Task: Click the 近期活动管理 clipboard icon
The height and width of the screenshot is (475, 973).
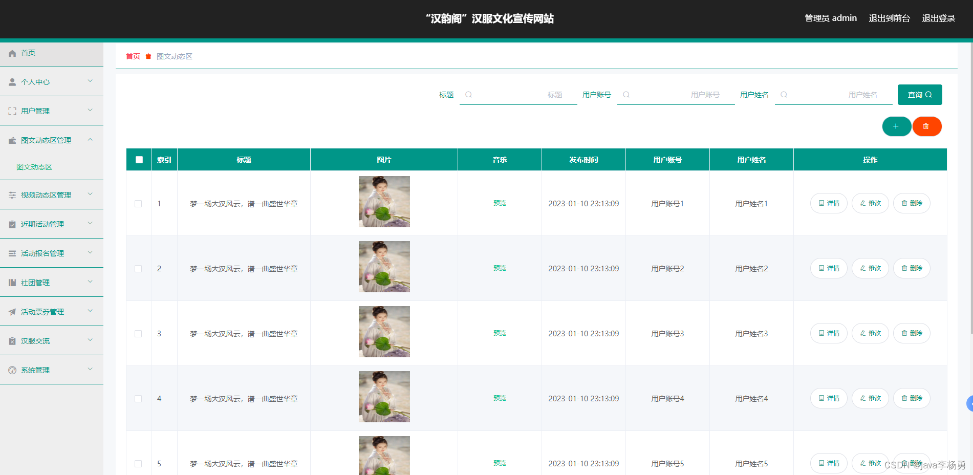Action: click(x=12, y=224)
